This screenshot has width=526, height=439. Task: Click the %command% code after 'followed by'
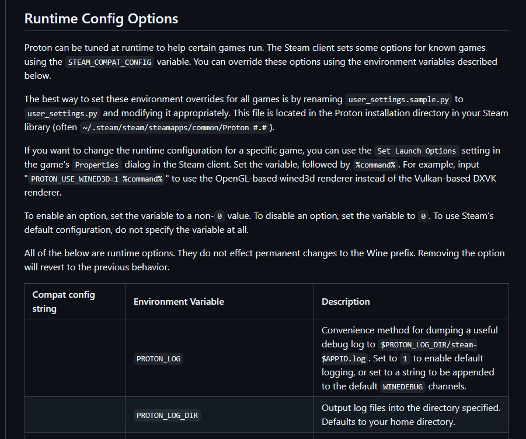coord(375,165)
